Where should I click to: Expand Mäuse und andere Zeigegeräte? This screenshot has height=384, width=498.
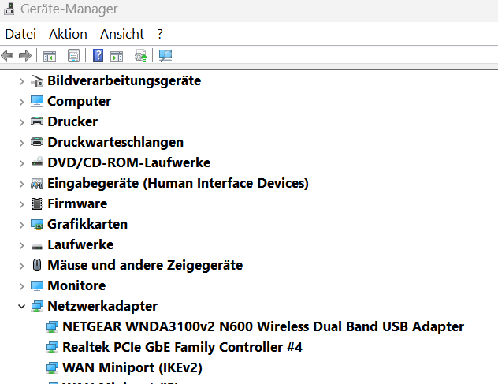[x=21, y=265]
